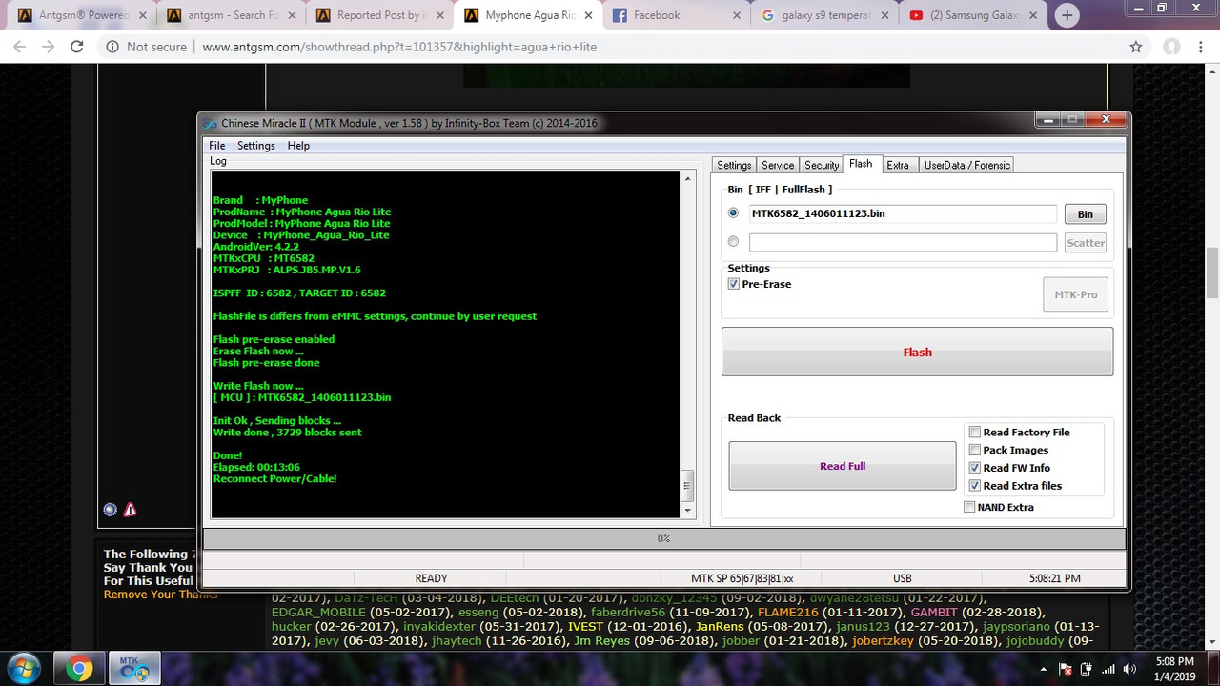Open the File menu in Chinese Miracle

pyautogui.click(x=217, y=146)
